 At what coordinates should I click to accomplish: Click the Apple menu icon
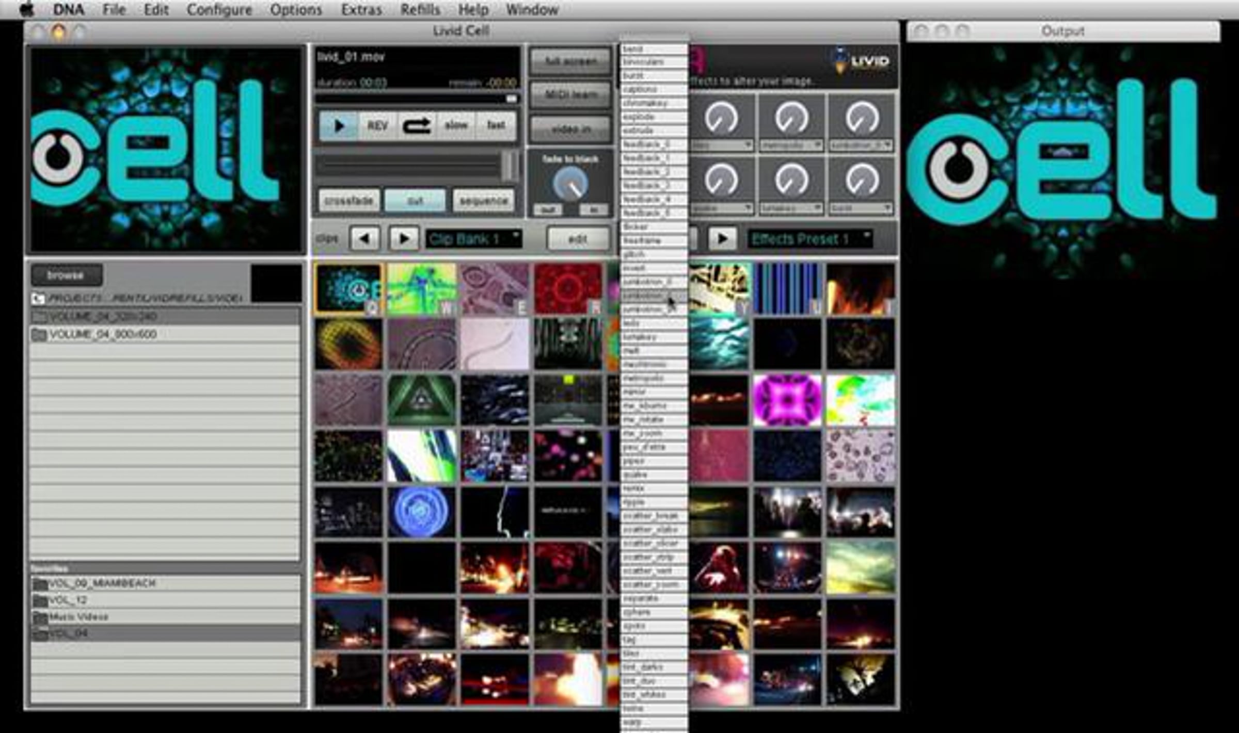(27, 9)
